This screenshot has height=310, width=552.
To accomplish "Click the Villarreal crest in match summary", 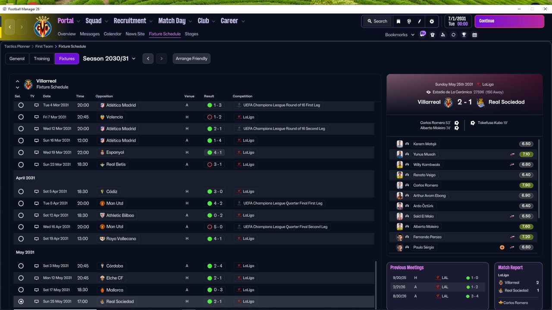I will coord(448,102).
